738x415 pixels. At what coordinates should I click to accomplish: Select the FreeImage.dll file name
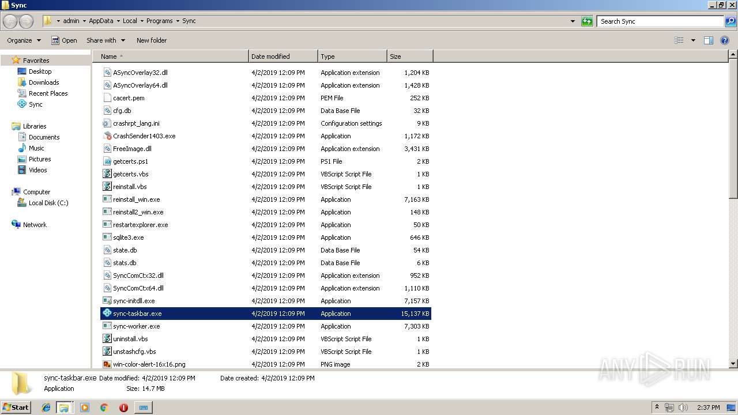point(132,149)
